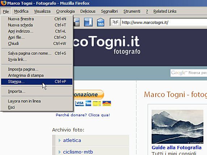
Task: Open the Strumenti menu
Action: coord(132,11)
